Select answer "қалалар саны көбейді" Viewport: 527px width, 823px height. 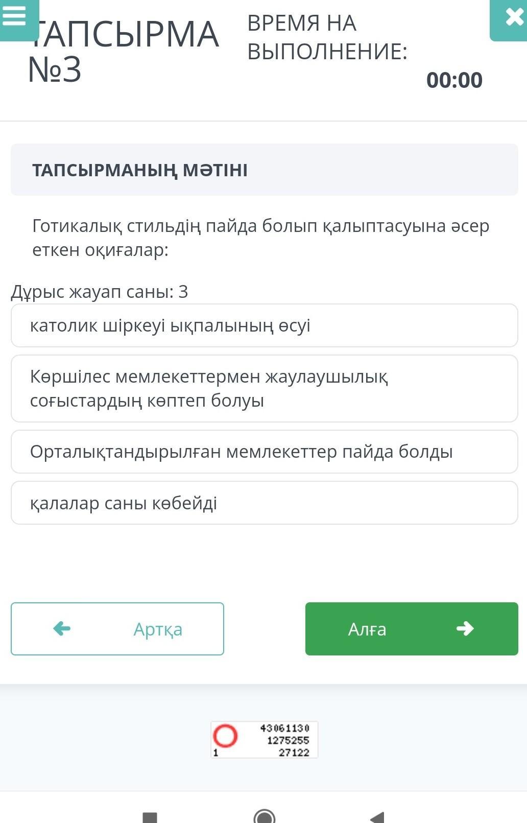264,503
